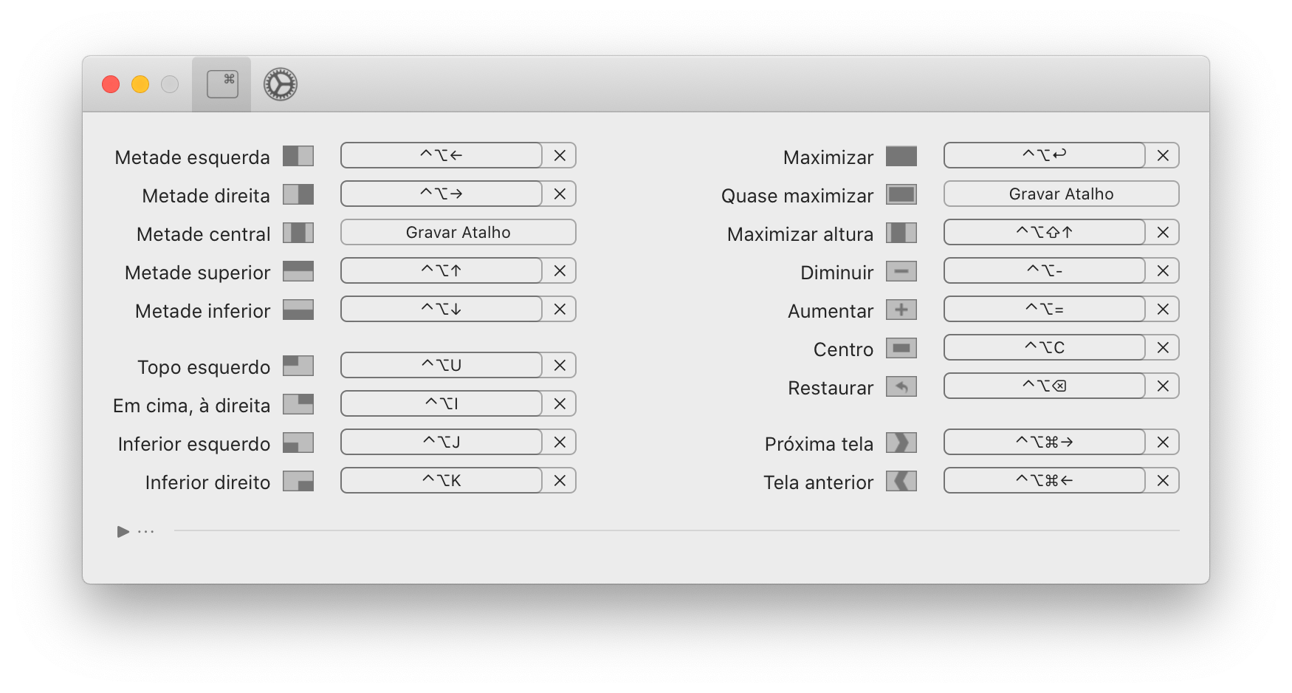Open the general settings gear tab
The width and height of the screenshot is (1292, 693).
[x=281, y=84]
